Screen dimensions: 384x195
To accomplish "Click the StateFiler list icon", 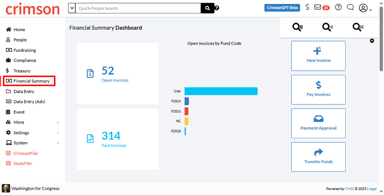I will [x=8, y=164].
